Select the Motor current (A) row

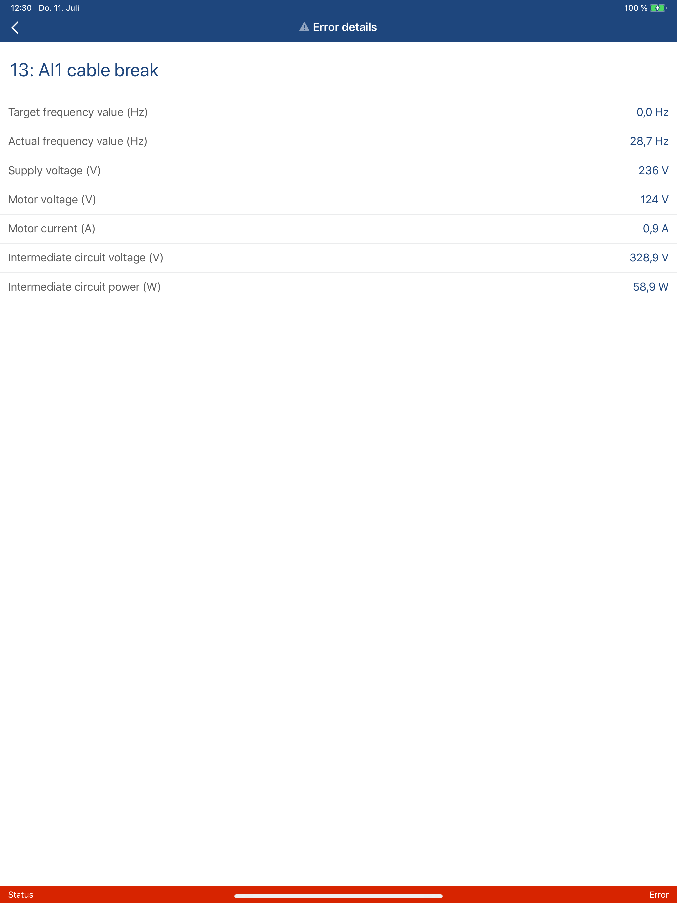(338, 229)
